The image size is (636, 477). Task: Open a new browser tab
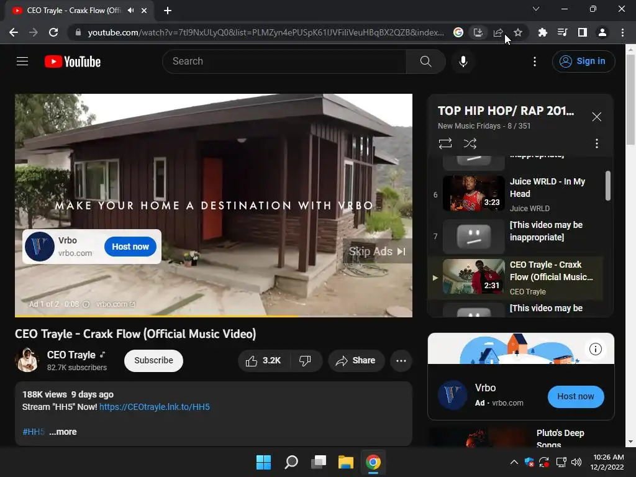tap(168, 11)
